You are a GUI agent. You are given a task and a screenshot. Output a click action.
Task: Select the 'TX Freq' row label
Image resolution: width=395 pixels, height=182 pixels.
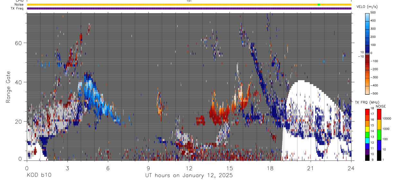click(x=17, y=8)
